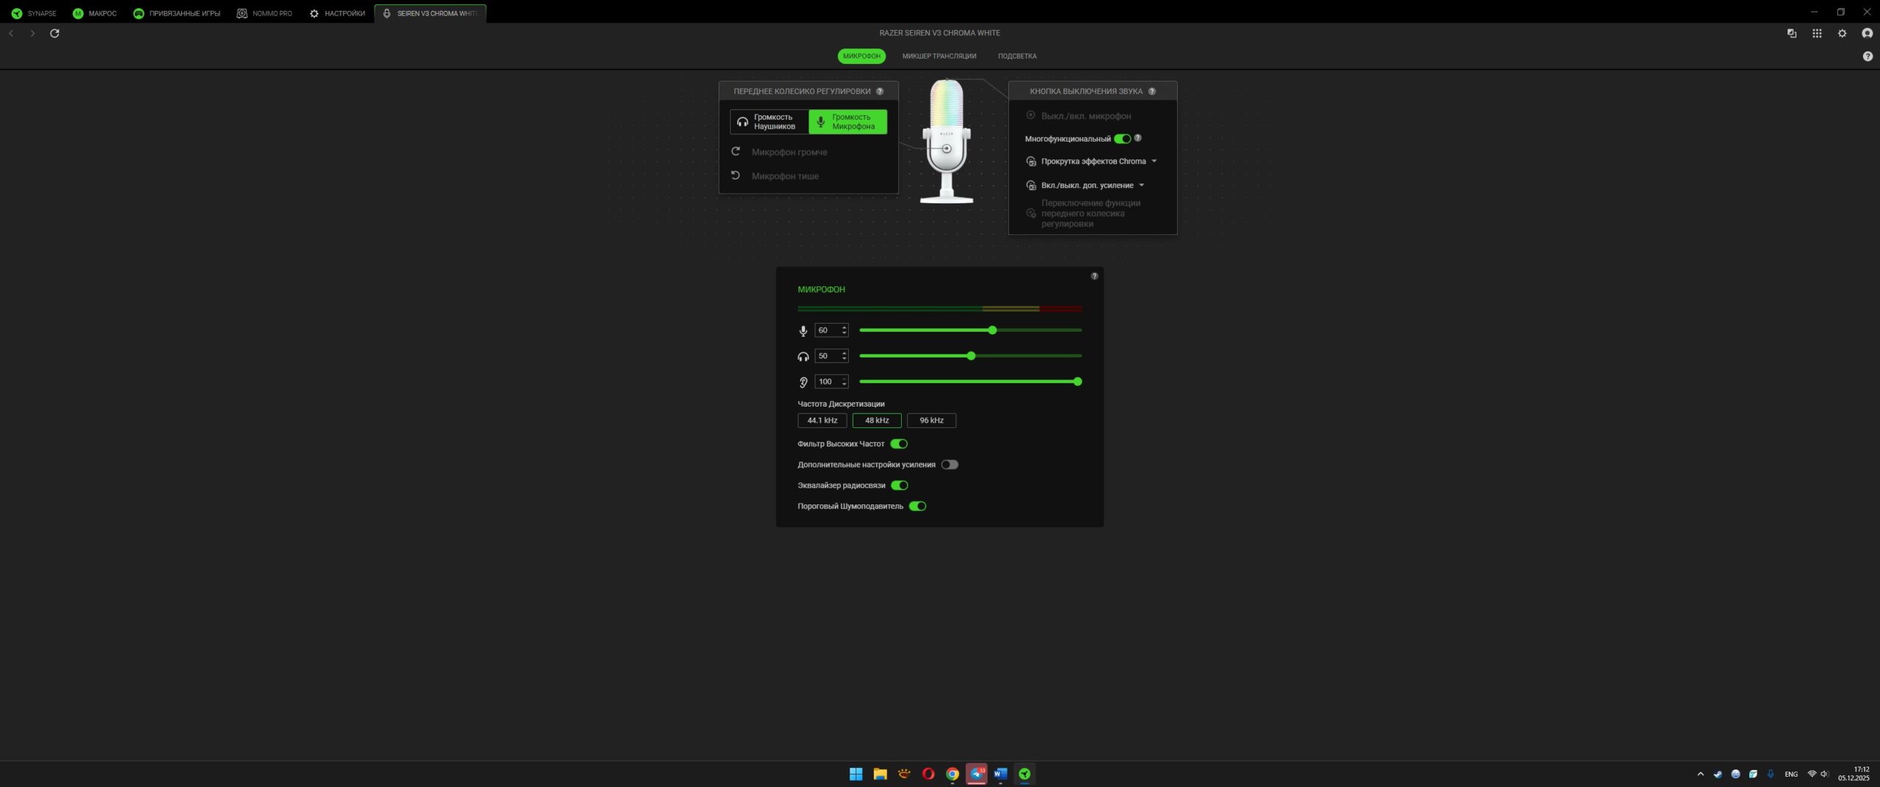Open the modules grid icon at top right
This screenshot has height=787, width=1880.
pyautogui.click(x=1817, y=33)
